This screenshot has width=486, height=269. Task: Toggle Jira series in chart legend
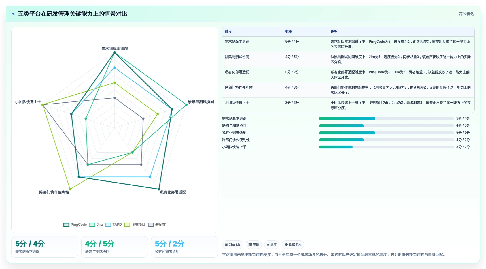(96, 225)
